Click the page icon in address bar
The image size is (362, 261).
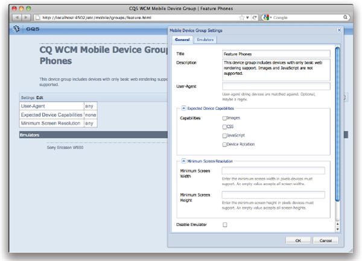tap(38, 17)
